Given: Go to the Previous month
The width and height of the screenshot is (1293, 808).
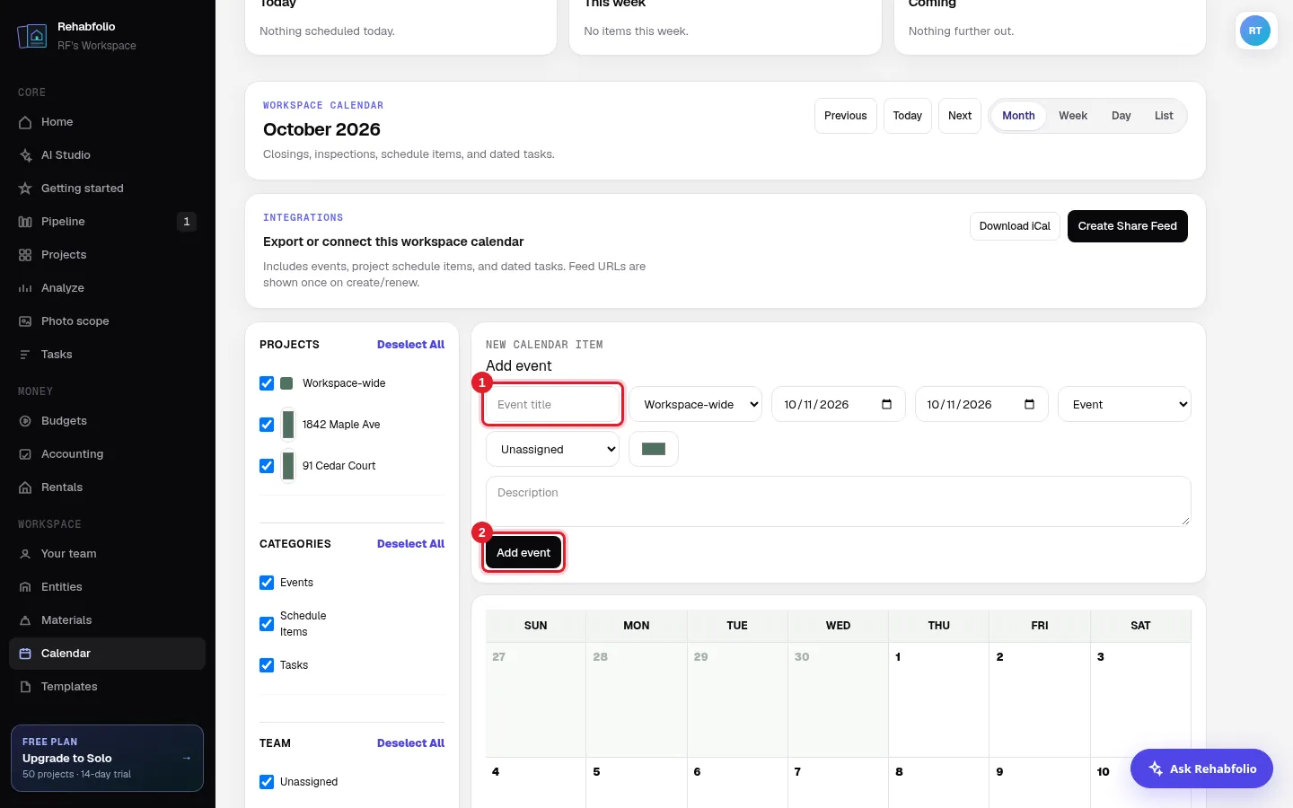Looking at the screenshot, I should [846, 116].
